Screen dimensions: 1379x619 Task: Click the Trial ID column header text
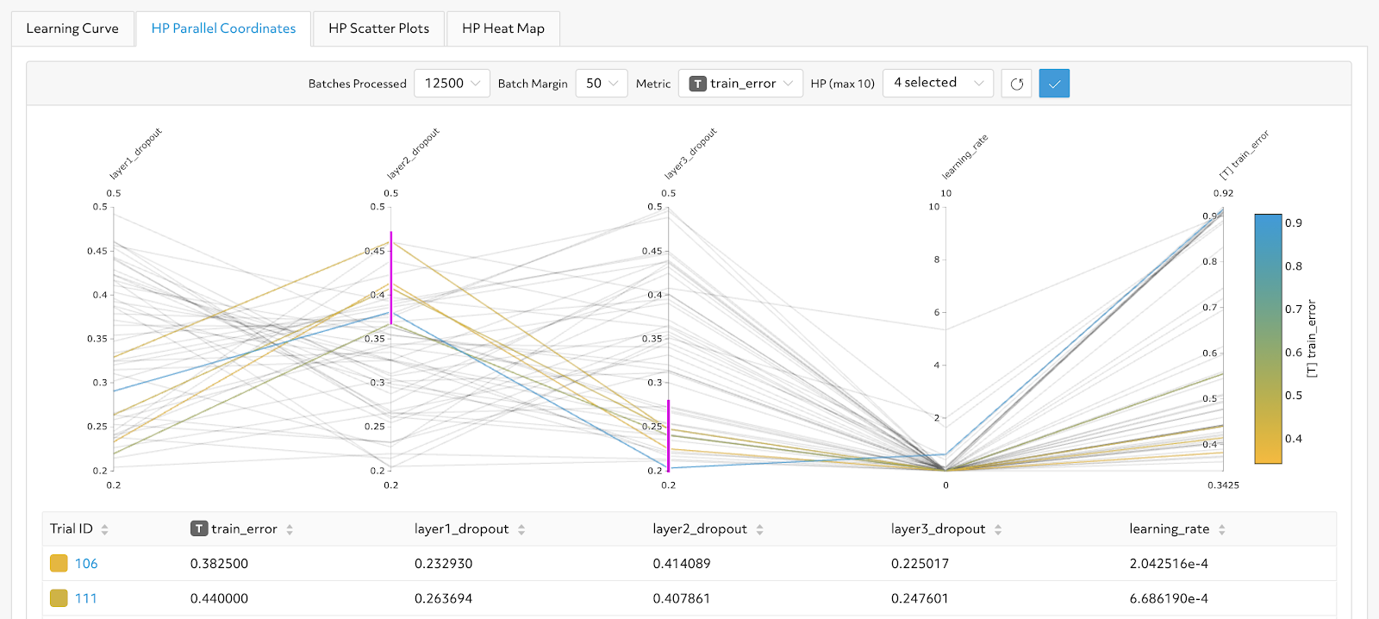(x=72, y=528)
